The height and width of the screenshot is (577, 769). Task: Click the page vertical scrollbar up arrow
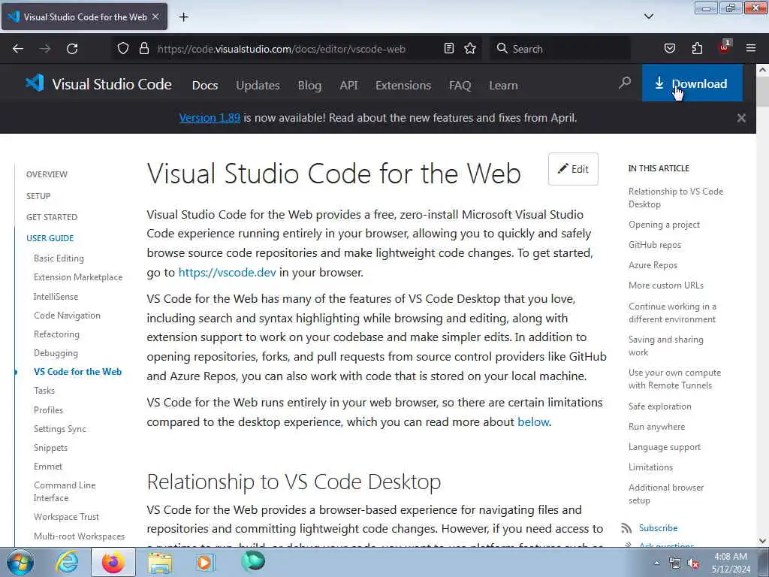763,70
